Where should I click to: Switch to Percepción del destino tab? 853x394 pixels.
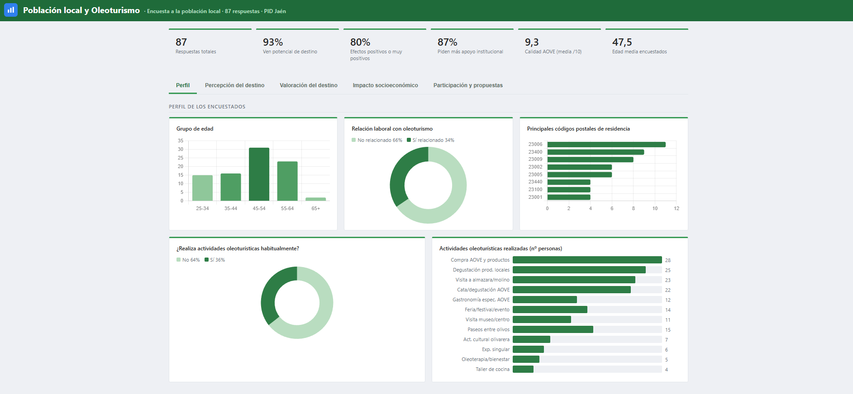click(234, 85)
